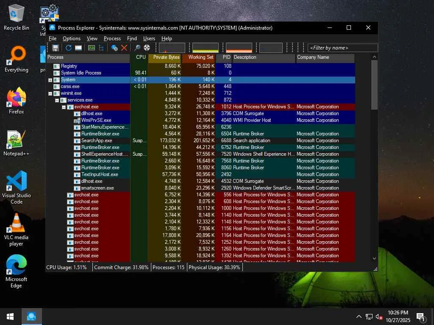Collapse the services.exe tree node

[57, 100]
